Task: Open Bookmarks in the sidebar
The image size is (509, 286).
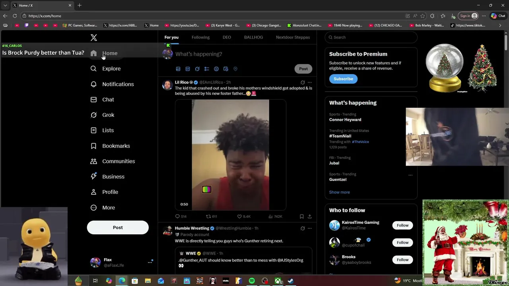Action: pyautogui.click(x=110, y=146)
